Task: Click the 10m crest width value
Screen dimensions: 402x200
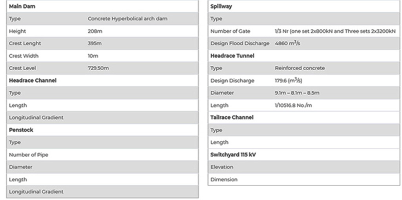Action: tap(93, 56)
